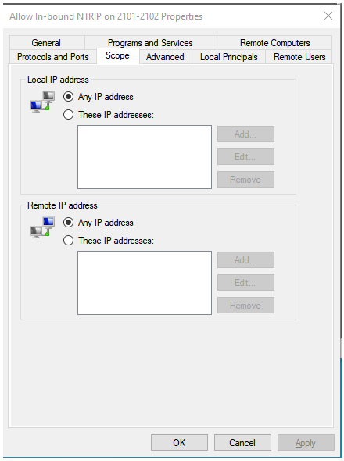Close the Properties dialog window

[x=328, y=16]
